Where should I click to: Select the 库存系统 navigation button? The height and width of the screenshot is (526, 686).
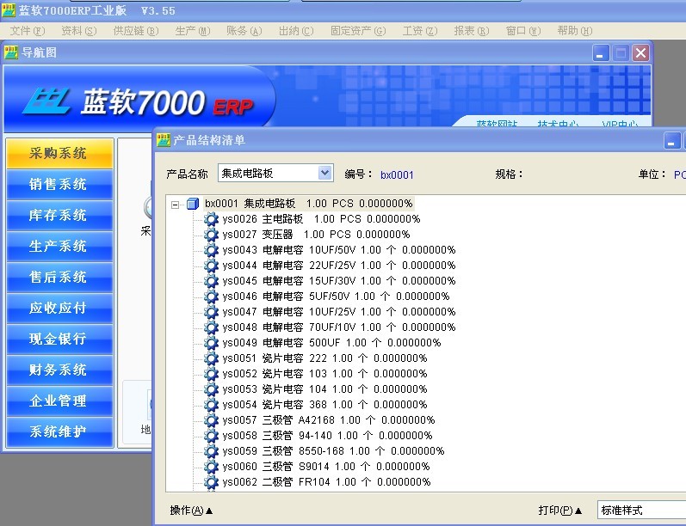click(60, 216)
